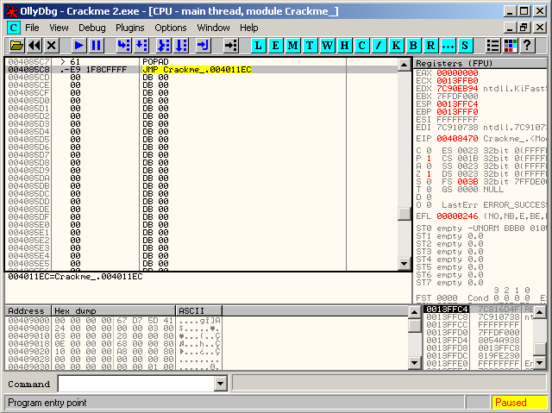Open the View menu

(59, 28)
